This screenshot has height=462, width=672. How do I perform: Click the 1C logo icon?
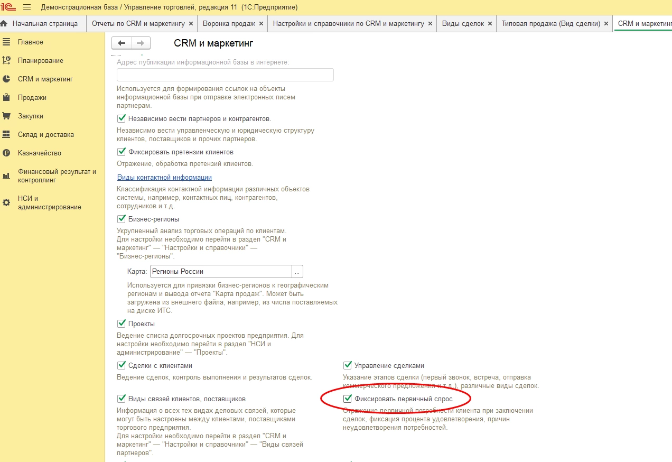tap(8, 7)
